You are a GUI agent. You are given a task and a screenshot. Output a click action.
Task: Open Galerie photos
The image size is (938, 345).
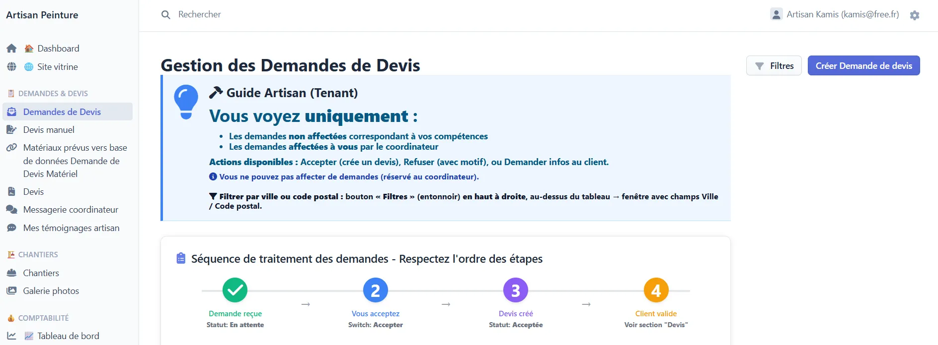51,291
